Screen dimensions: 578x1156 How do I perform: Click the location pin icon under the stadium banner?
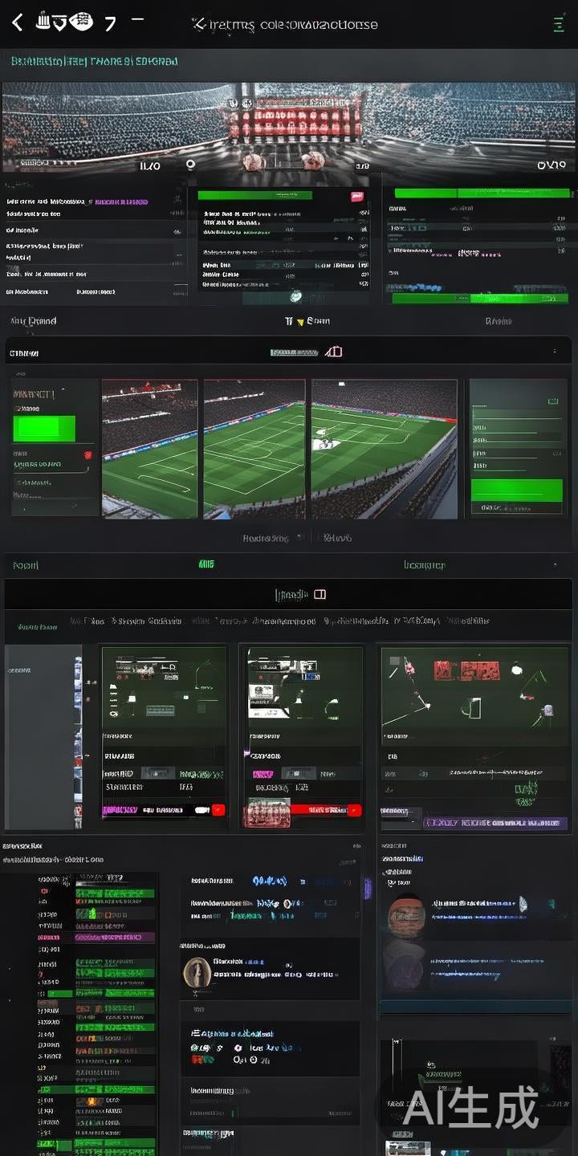190,165
